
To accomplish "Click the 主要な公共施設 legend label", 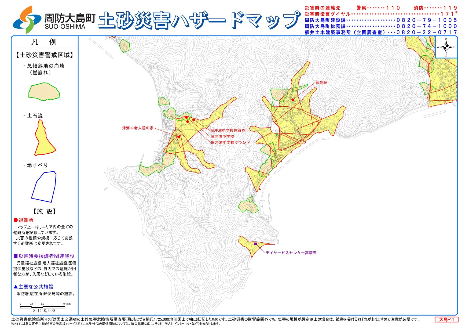I will click(36, 287).
